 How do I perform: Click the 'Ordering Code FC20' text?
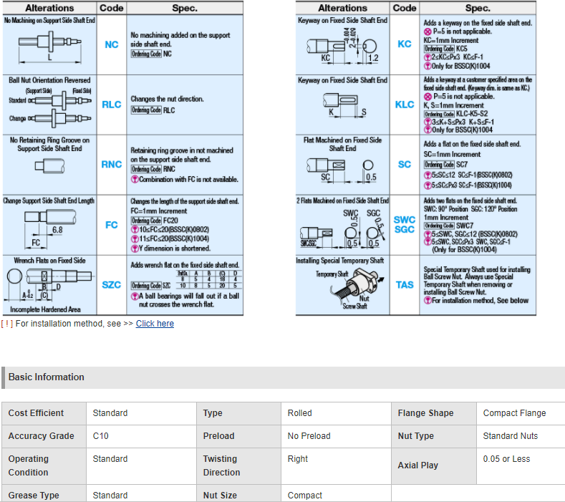coord(154,221)
